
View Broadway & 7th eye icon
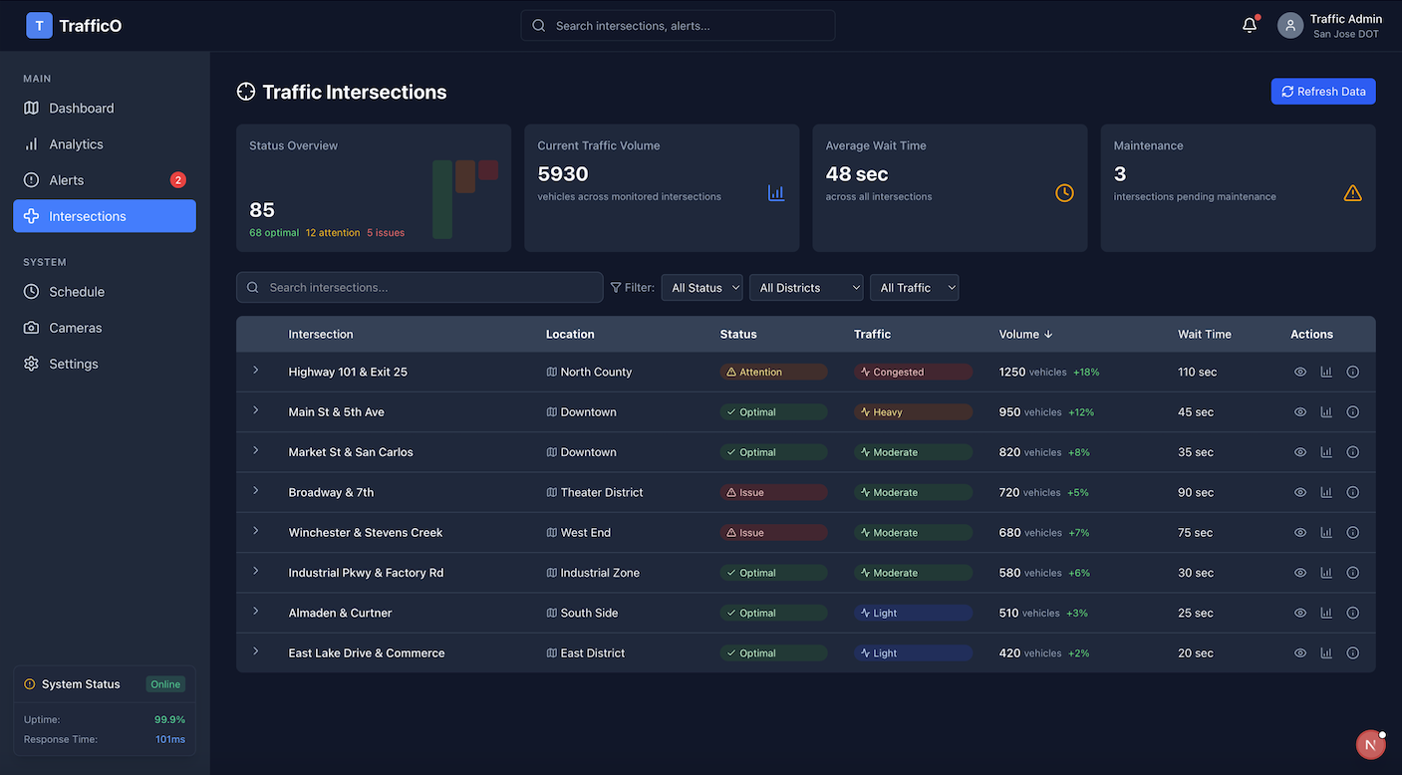(1300, 492)
